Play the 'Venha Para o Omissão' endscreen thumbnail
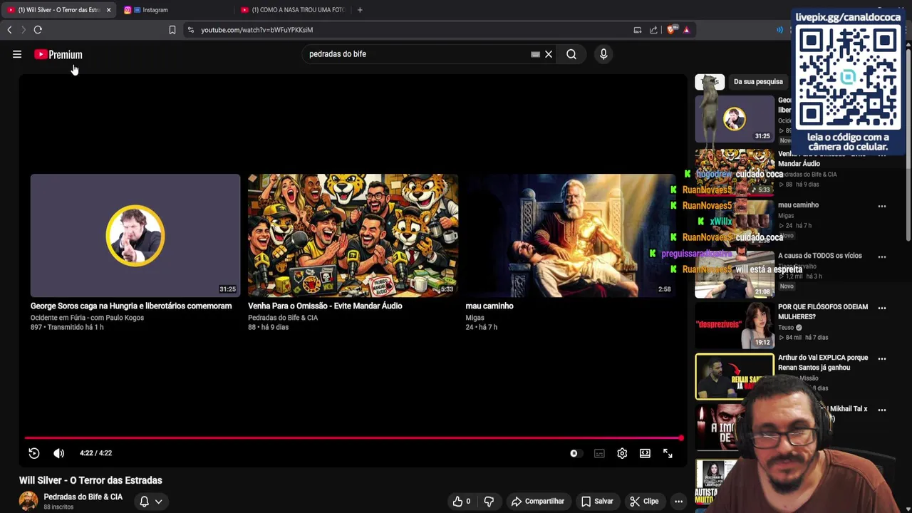This screenshot has height=513, width=912. point(353,235)
